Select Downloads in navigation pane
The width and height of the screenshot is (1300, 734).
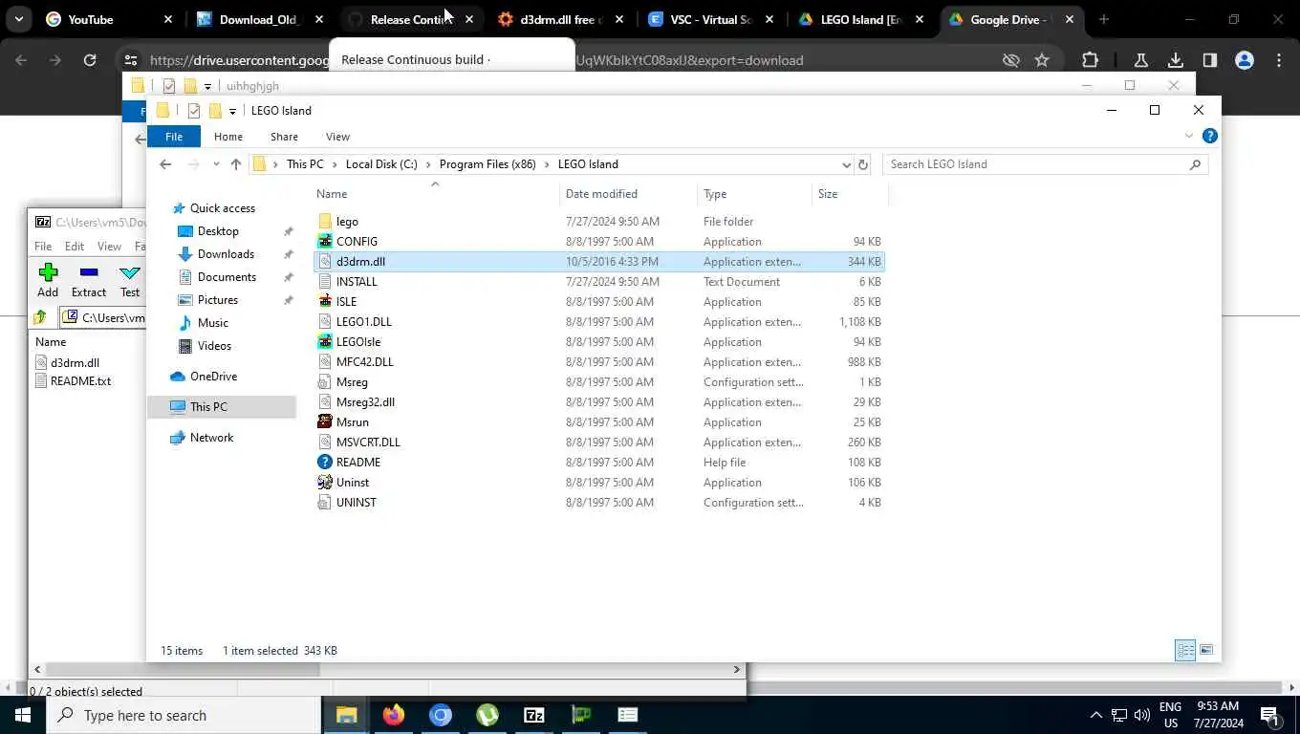tap(226, 254)
